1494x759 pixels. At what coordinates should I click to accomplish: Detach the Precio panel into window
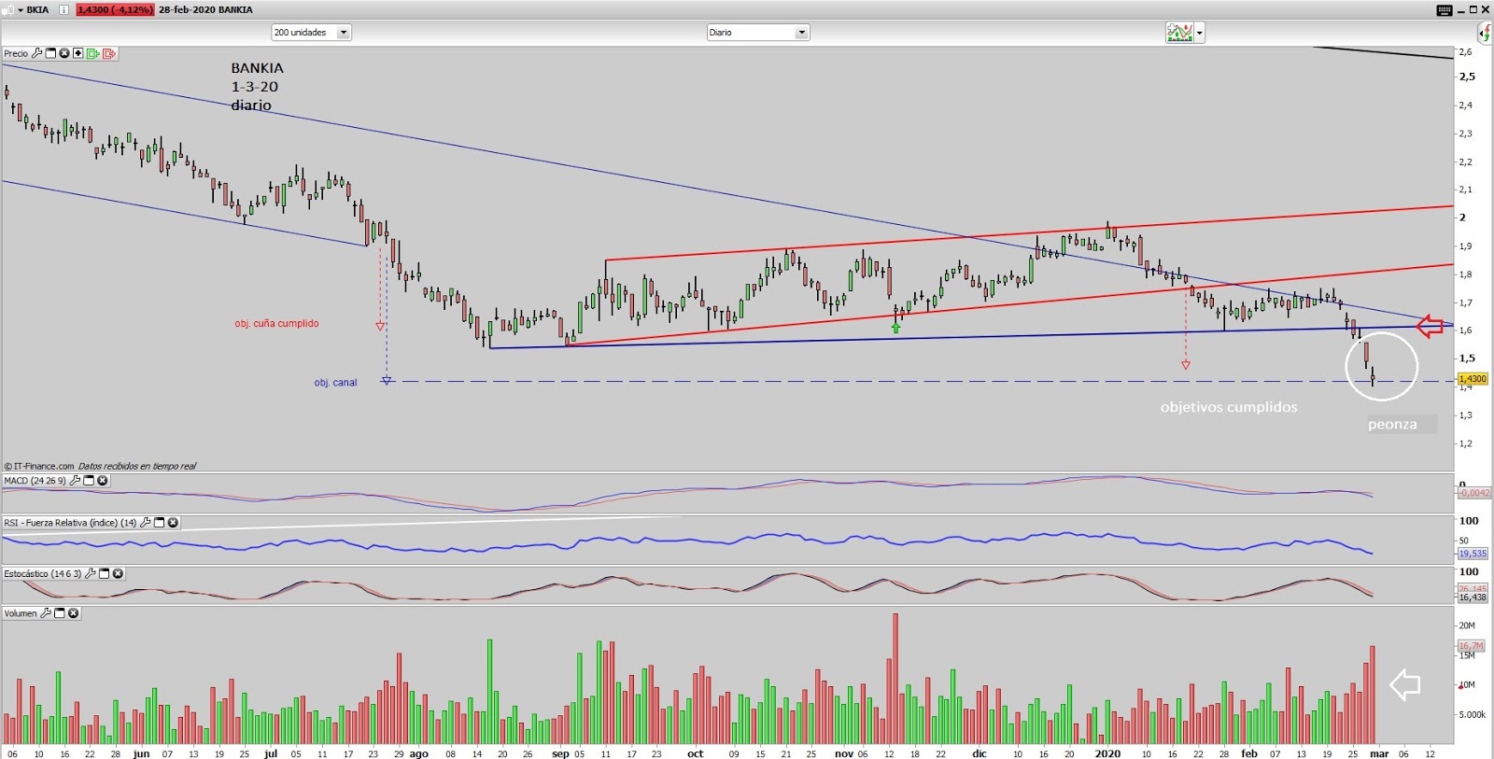[x=51, y=53]
